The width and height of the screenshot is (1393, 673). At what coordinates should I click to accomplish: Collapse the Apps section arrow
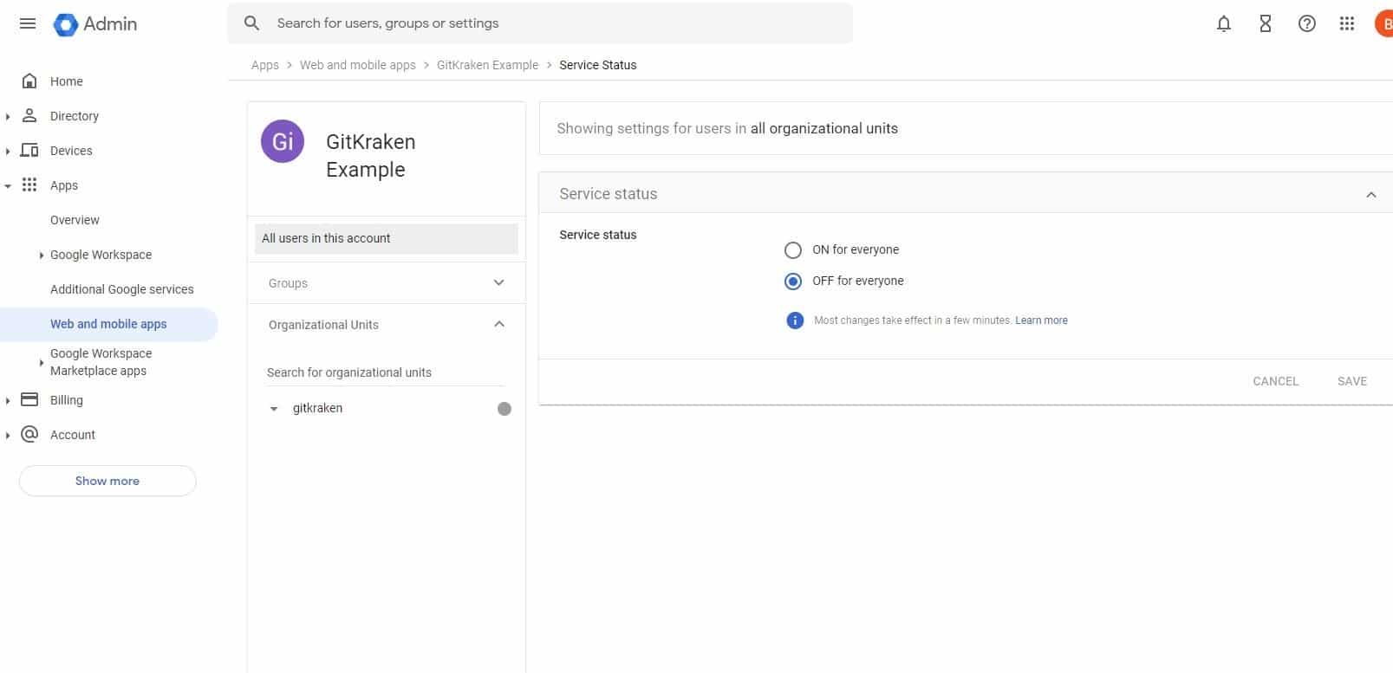click(8, 185)
